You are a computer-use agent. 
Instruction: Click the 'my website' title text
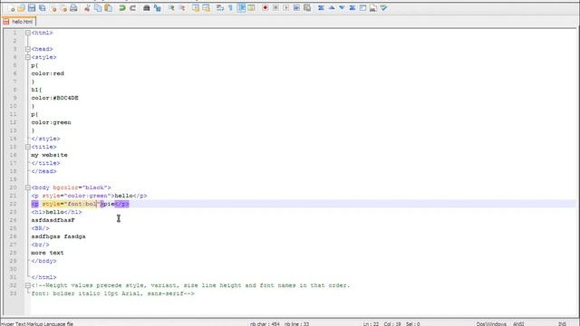[x=49, y=155]
